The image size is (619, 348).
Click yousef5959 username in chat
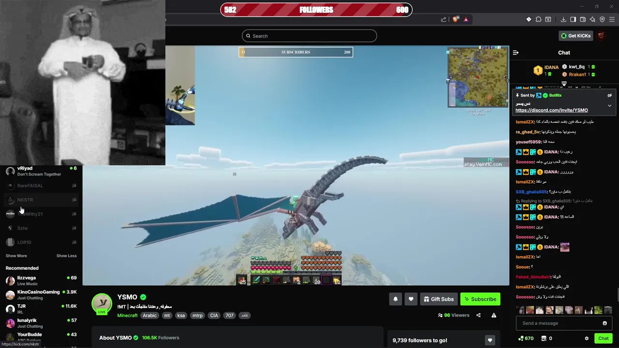point(528,142)
